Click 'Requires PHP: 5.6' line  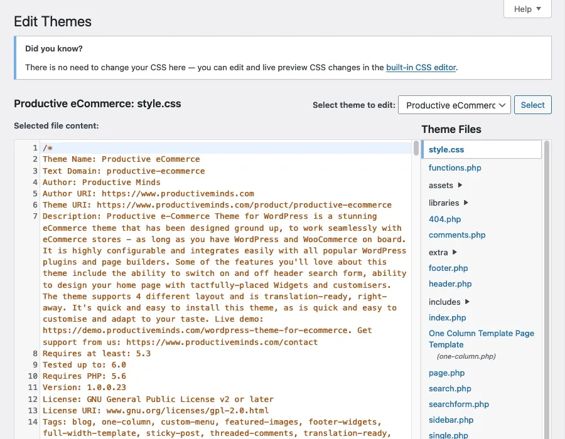point(84,376)
